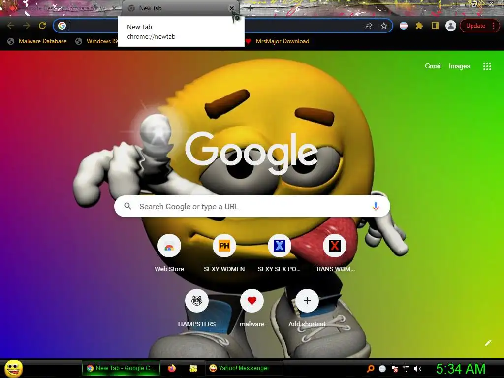Click the red Update button
504x378 pixels.
click(475, 26)
